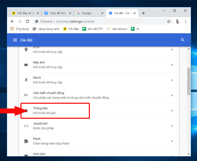Expand the Micrô row arrow
This screenshot has width=197, height=161.
pos(172,80)
